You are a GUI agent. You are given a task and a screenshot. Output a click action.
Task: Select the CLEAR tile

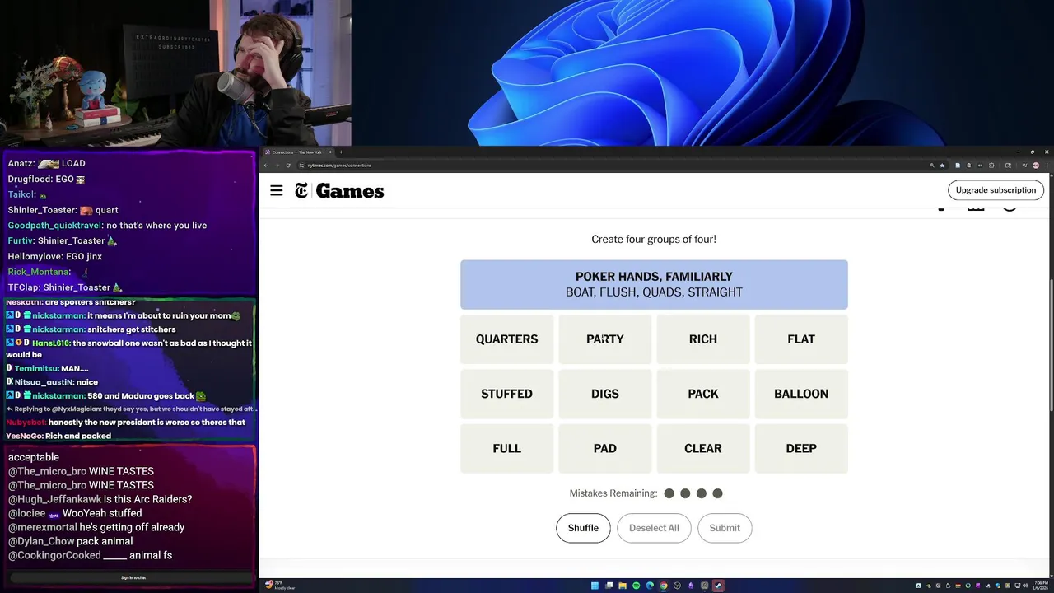(702, 448)
